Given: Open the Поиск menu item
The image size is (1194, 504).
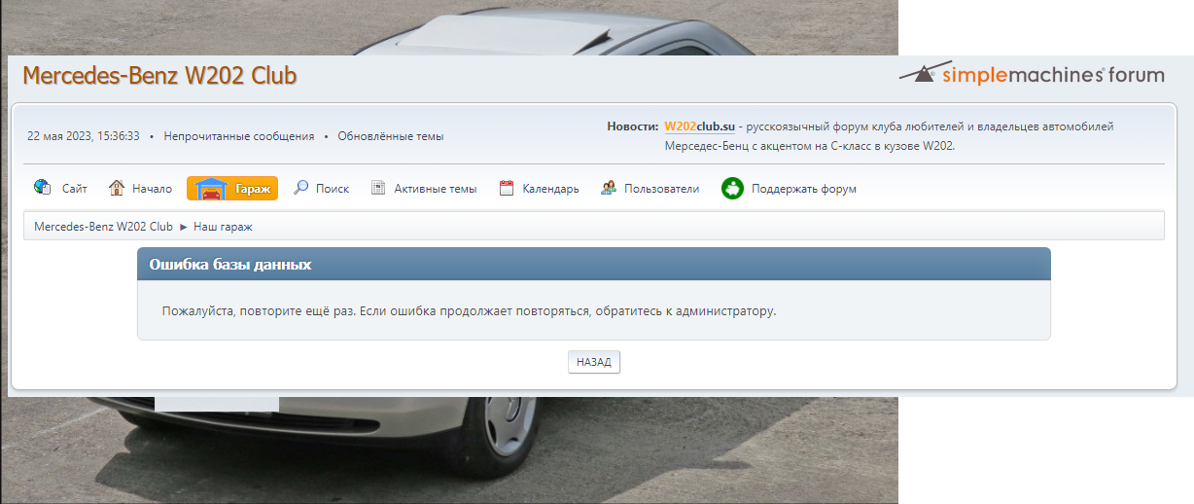Looking at the screenshot, I should pyautogui.click(x=333, y=189).
